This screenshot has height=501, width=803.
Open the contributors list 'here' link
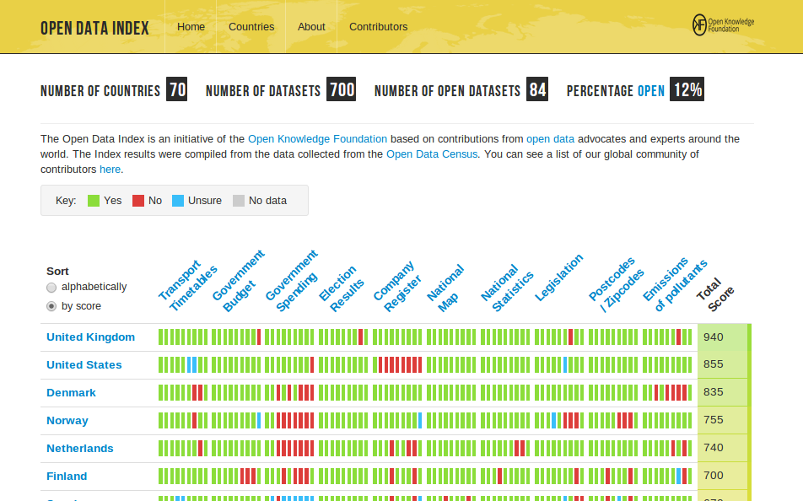[110, 169]
